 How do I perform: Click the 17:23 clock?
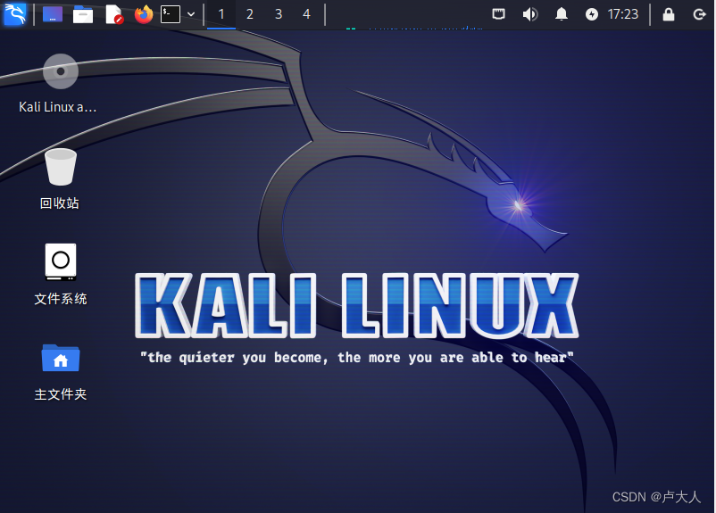[x=623, y=14]
